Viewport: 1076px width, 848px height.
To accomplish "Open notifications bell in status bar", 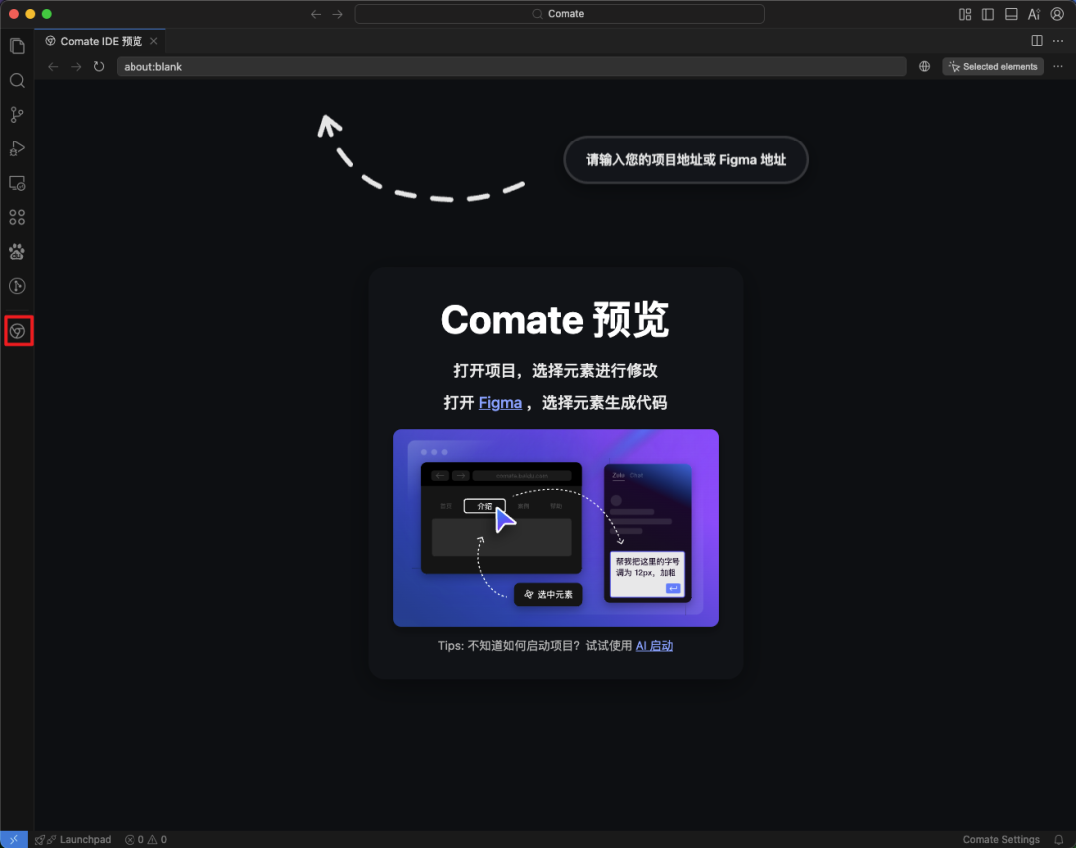I will 1059,840.
